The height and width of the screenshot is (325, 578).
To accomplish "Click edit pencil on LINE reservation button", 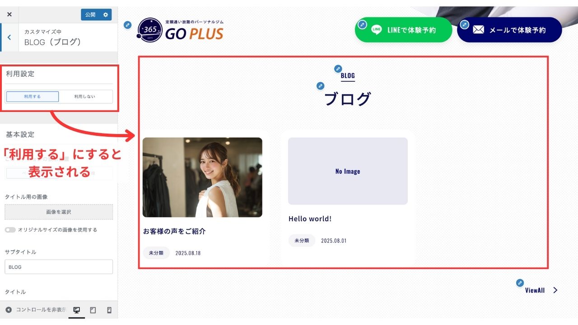I will pyautogui.click(x=362, y=25).
